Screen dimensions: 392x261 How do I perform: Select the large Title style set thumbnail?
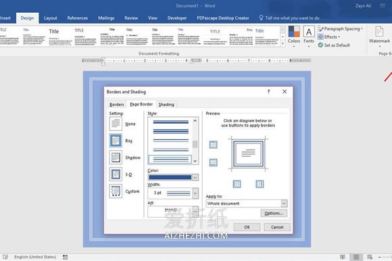(60, 37)
